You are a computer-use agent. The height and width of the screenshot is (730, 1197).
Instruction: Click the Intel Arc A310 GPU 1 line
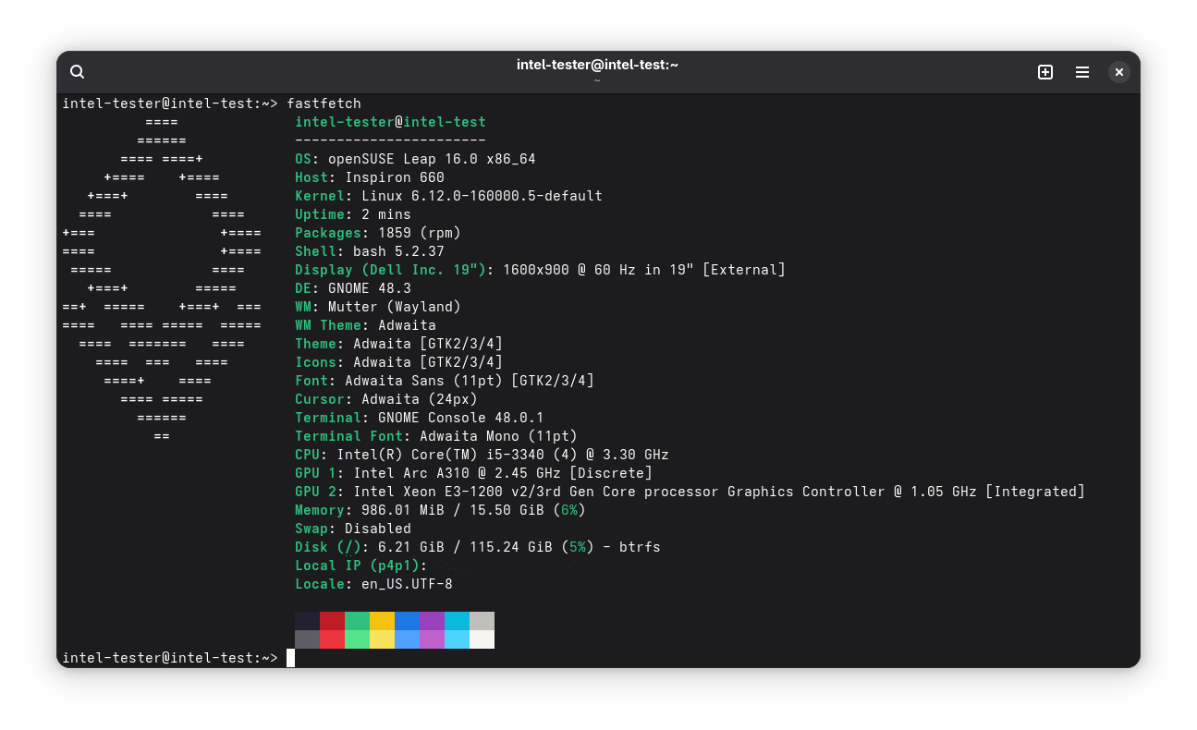tap(473, 473)
